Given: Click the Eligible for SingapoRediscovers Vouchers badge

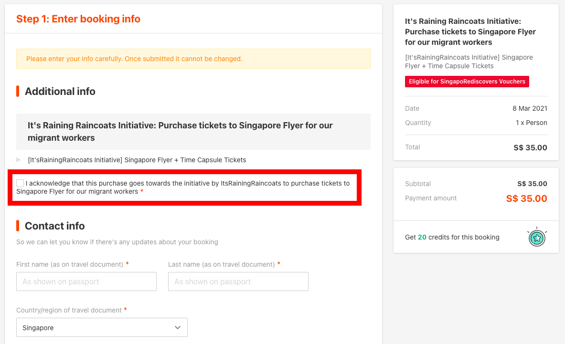Looking at the screenshot, I should pos(467,81).
